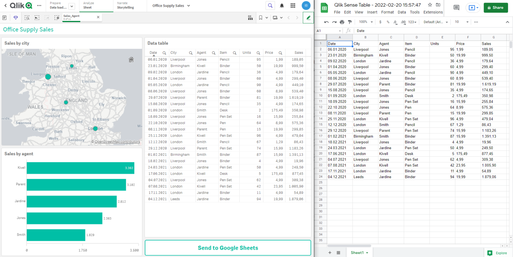The width and height of the screenshot is (513, 257).
Task: Open comment history in Google Sheets
Action: pos(456,8)
